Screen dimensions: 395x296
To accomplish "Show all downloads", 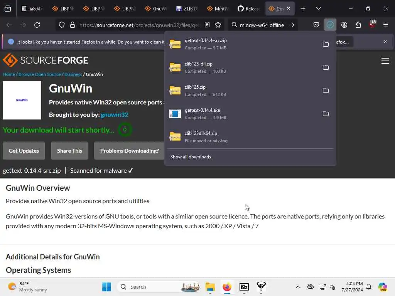I will (191, 157).
